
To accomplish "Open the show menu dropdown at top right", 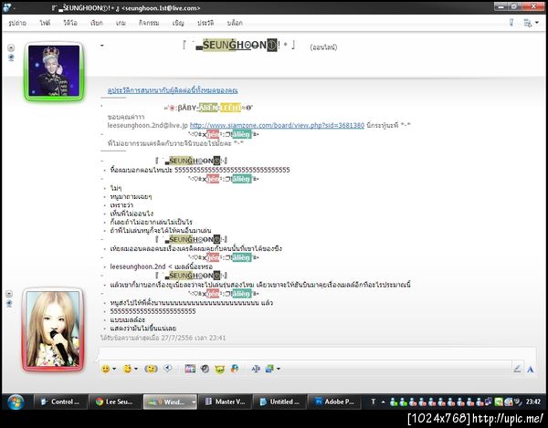I will [531, 23].
